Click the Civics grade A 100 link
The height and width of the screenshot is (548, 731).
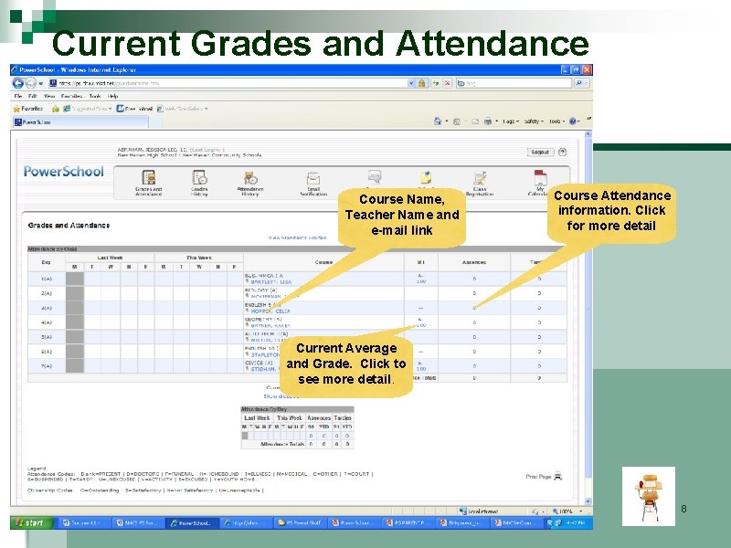[x=420, y=366]
